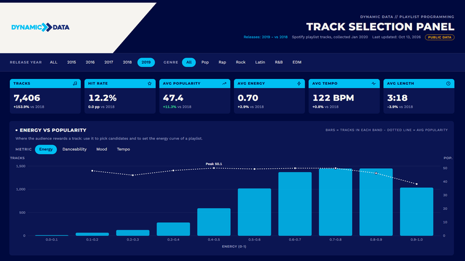The height and width of the screenshot is (261, 465).
Task: Select the All genre pill
Action: (189, 62)
